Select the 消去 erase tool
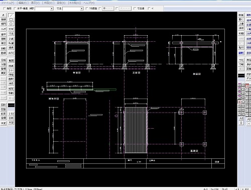The width and height of the screenshot is (251, 190). coord(11,83)
